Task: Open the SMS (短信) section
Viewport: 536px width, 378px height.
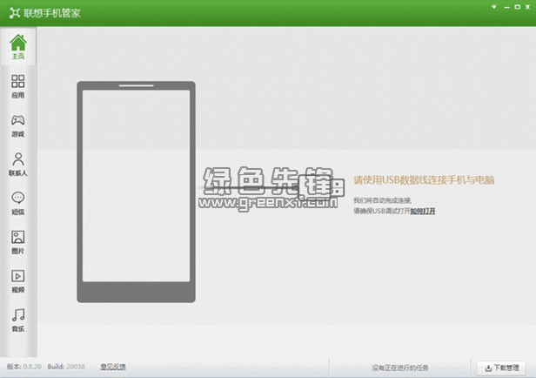Action: (18, 203)
